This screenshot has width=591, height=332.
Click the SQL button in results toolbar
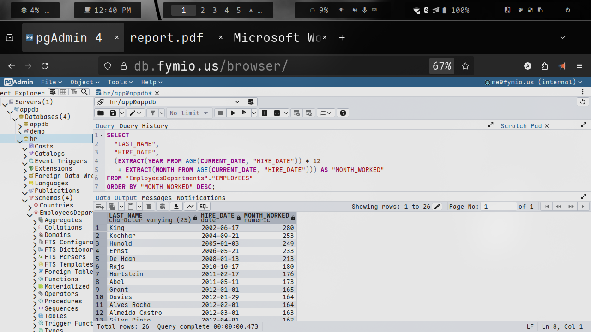[204, 207]
